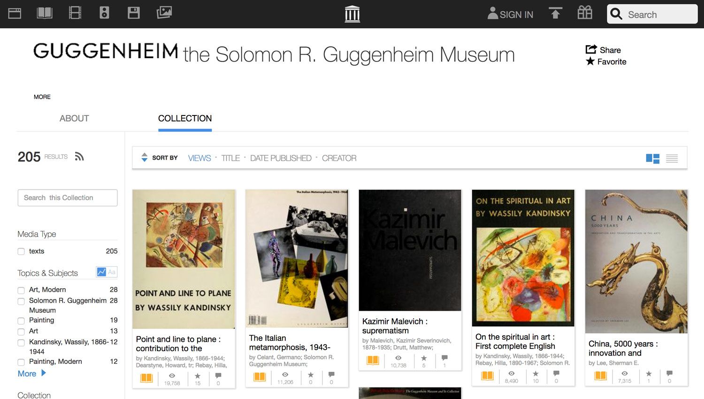This screenshot has height=399, width=704.
Task: Click the 'Topics & Subjects' heading
Action: coord(47,273)
